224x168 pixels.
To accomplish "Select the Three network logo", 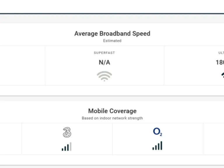I will pos(67,132).
